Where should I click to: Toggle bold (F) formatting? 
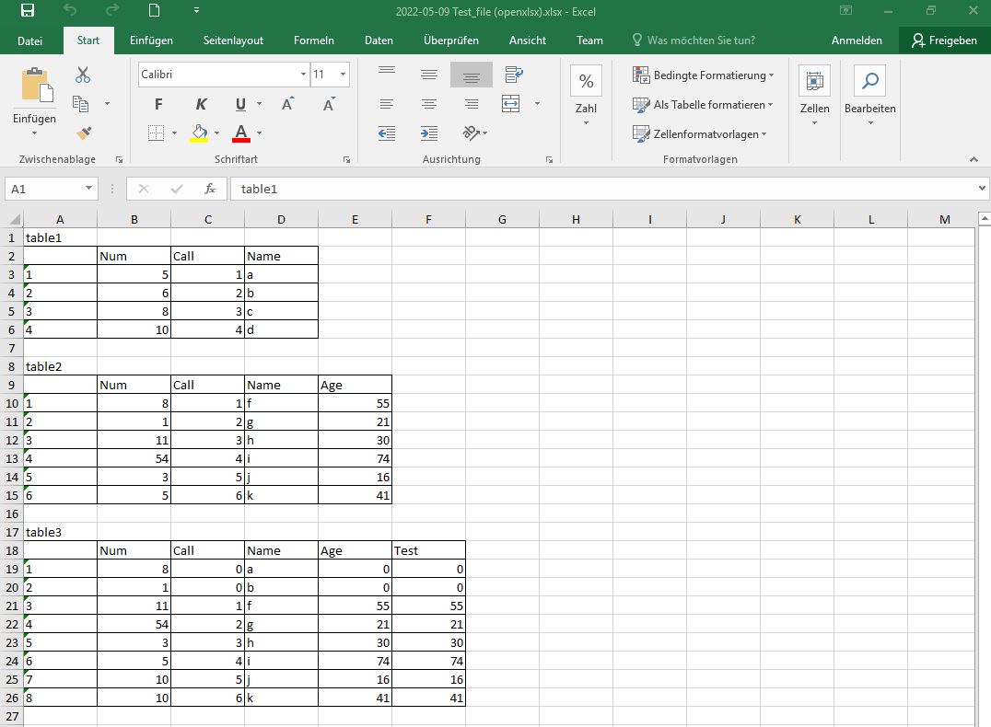pyautogui.click(x=158, y=104)
